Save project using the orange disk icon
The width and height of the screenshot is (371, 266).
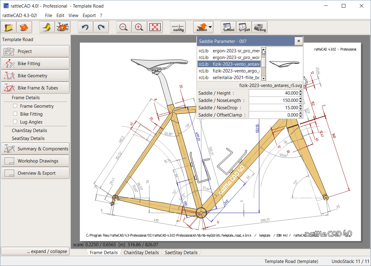click(24, 27)
